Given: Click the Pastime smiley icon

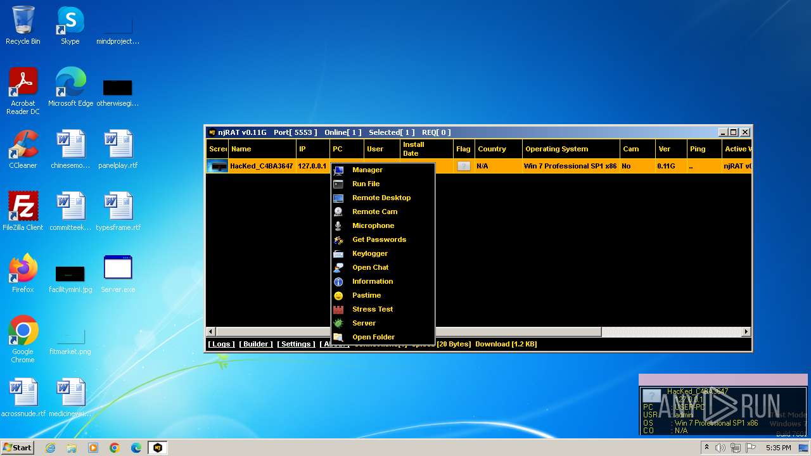Looking at the screenshot, I should (338, 295).
